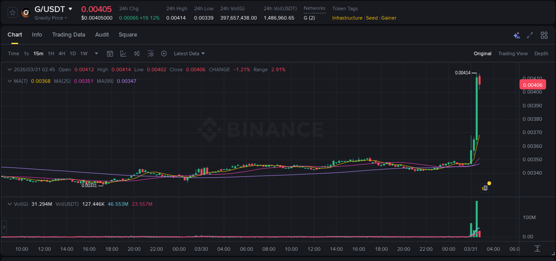Open the Square tab
The image size is (556, 261).
[x=128, y=35]
